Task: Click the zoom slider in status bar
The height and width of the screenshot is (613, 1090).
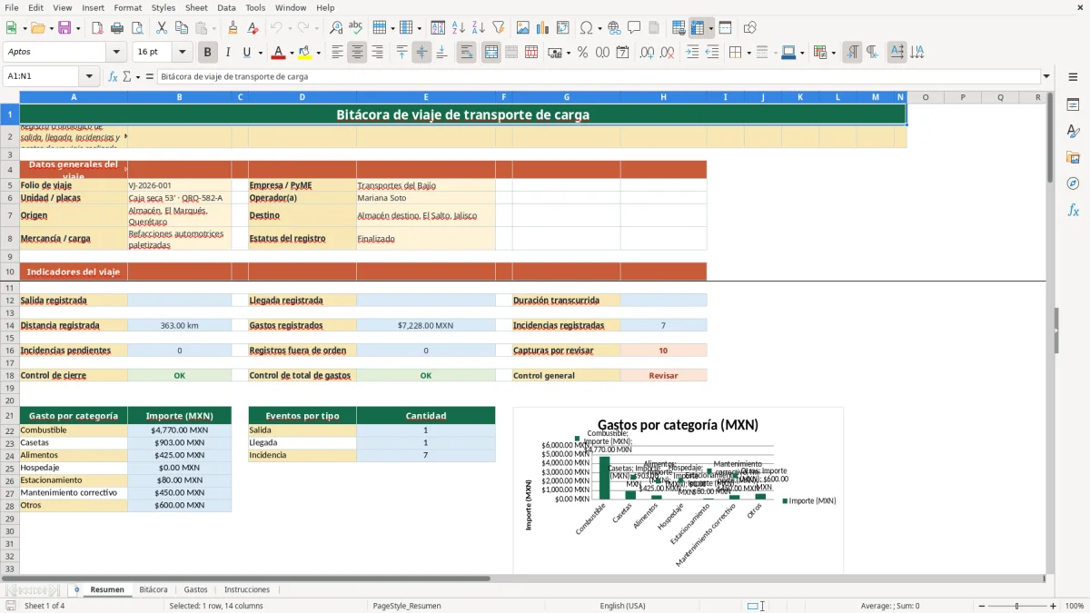Action: 1016,606
